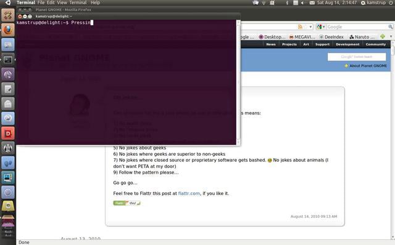Click the RSS feed icon in address bar
The width and height of the screenshot is (395, 245).
[x=300, y=27]
